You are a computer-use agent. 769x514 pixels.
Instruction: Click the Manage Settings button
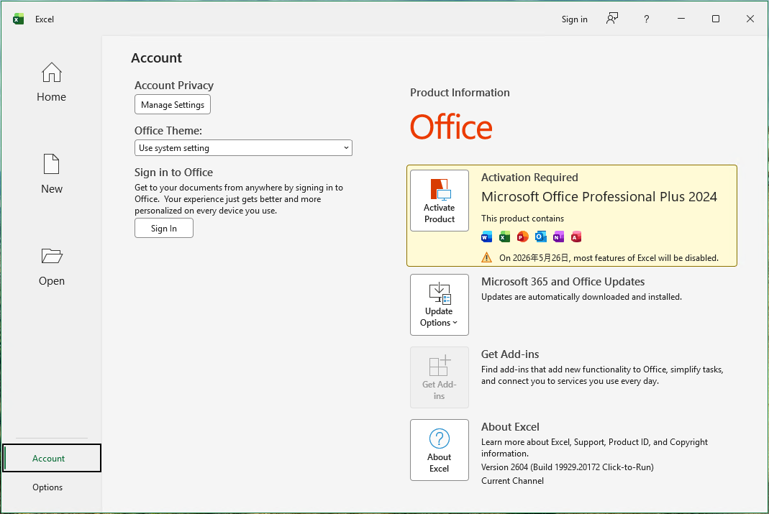pyautogui.click(x=173, y=104)
